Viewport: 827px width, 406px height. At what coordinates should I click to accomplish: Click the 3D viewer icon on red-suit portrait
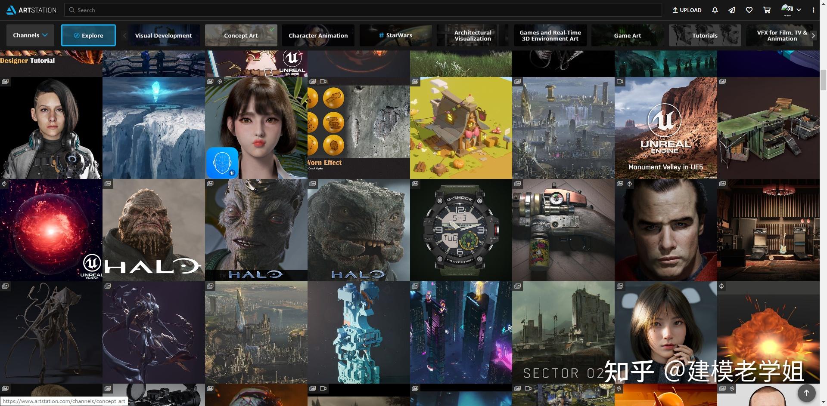(629, 184)
